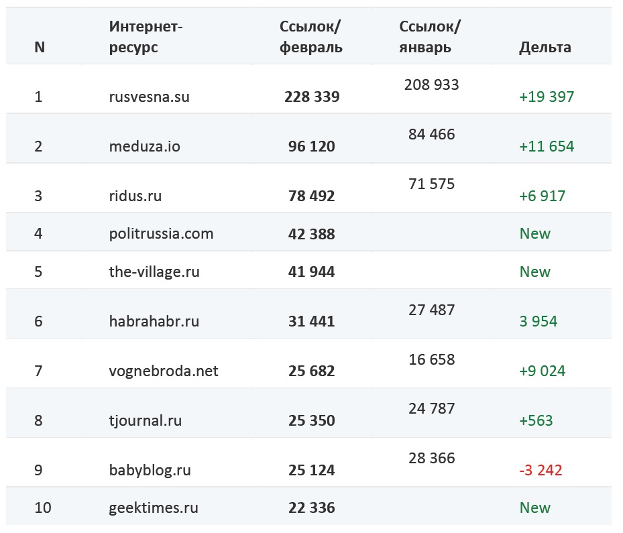Select the meduza.io entry

point(145,146)
